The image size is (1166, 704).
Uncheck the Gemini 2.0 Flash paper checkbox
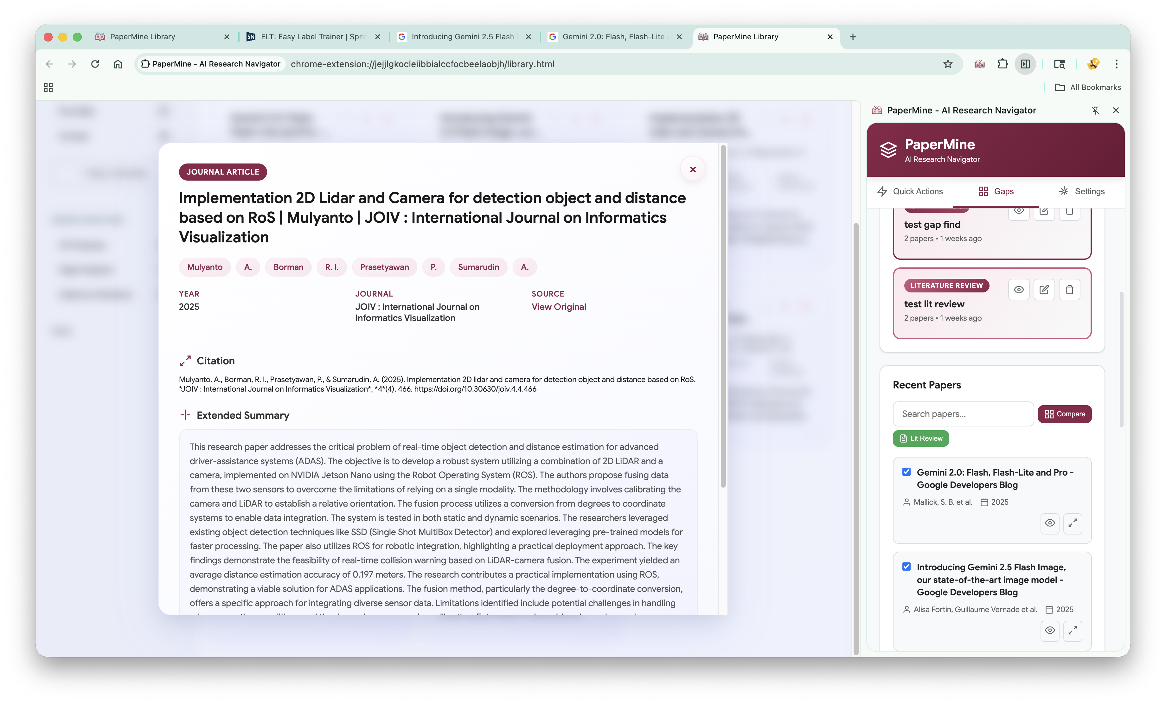[x=906, y=472]
